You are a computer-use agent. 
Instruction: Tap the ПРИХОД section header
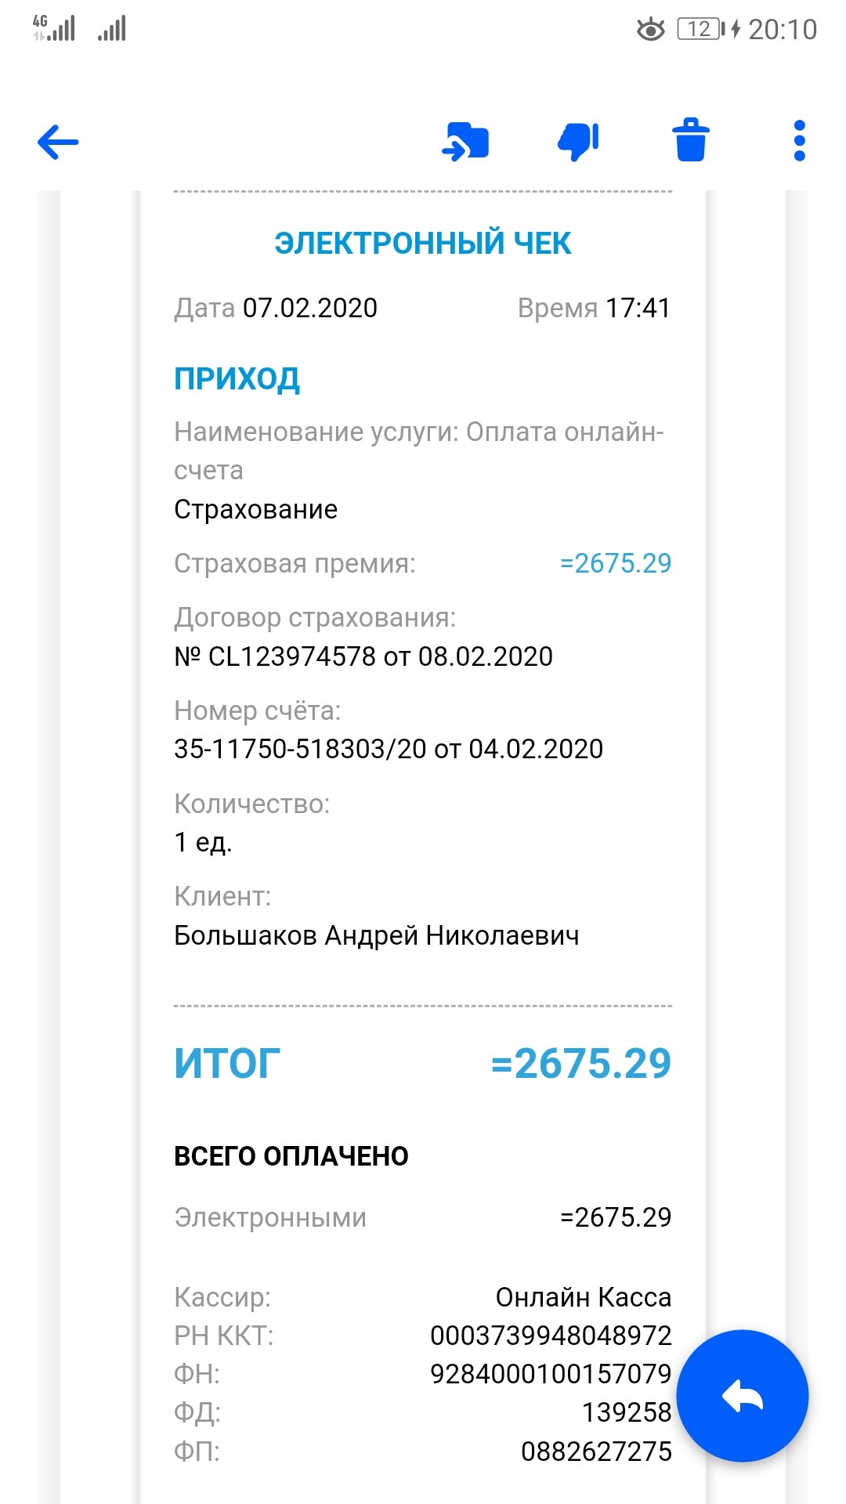(x=237, y=379)
